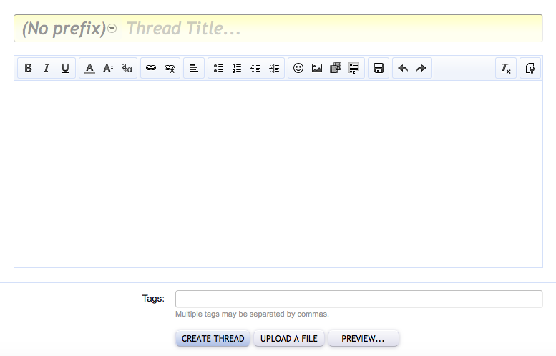The width and height of the screenshot is (556, 356).
Task: Remove link using the unlink icon
Action: pos(170,69)
